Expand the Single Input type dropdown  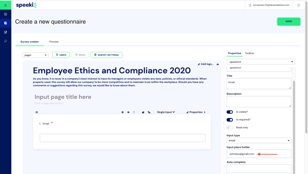pyautogui.click(x=166, y=112)
